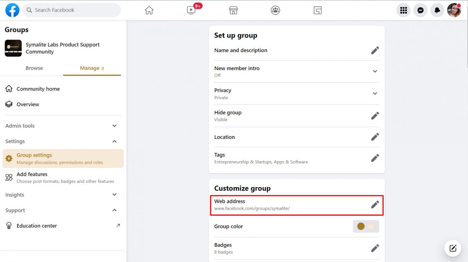This screenshot has width=468, height=262.
Task: Expand the Admin tools section
Action: point(115,126)
